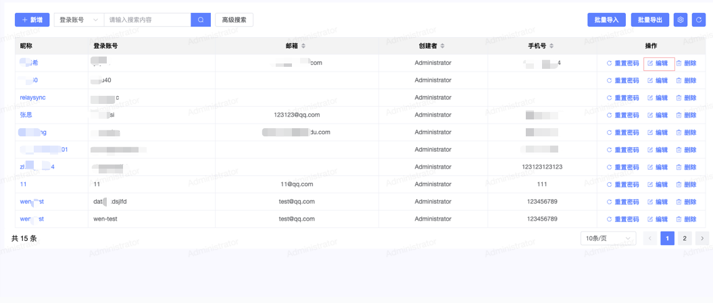Delete the relaysync user row
The height and width of the screenshot is (303, 713).
click(686, 98)
